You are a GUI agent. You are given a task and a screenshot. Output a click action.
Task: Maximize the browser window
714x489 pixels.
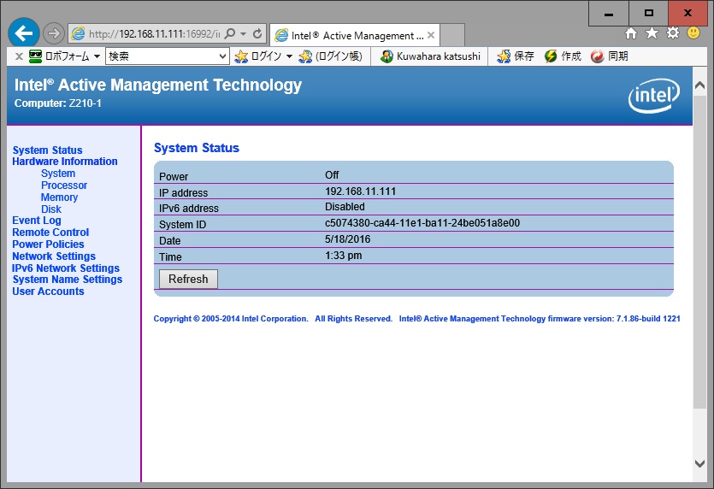pyautogui.click(x=649, y=13)
